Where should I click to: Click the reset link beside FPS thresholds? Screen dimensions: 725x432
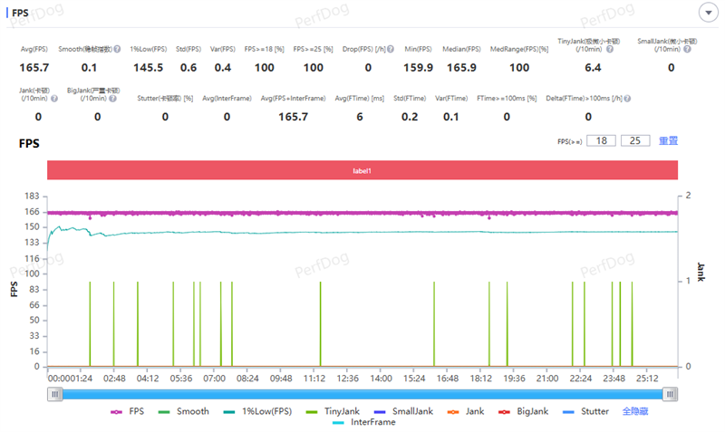668,141
